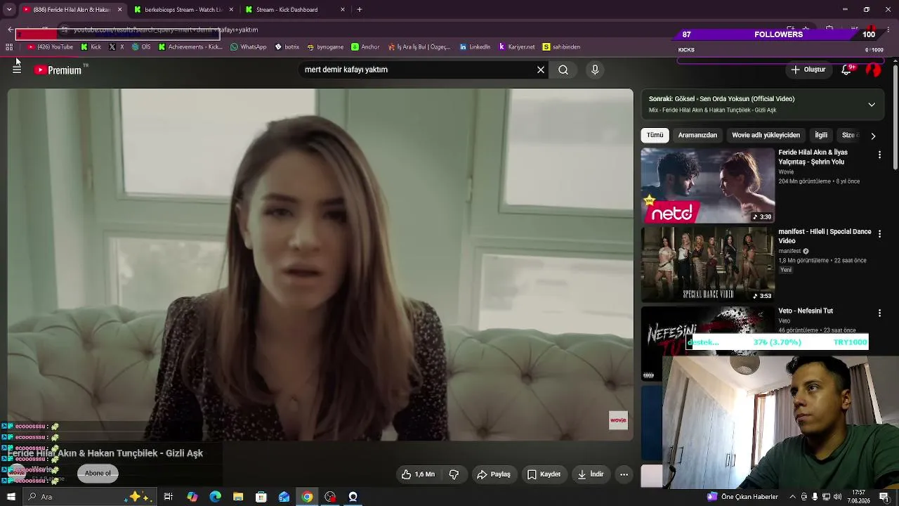The width and height of the screenshot is (899, 506).
Task: Open the LinkedIn bookmark
Action: [475, 47]
